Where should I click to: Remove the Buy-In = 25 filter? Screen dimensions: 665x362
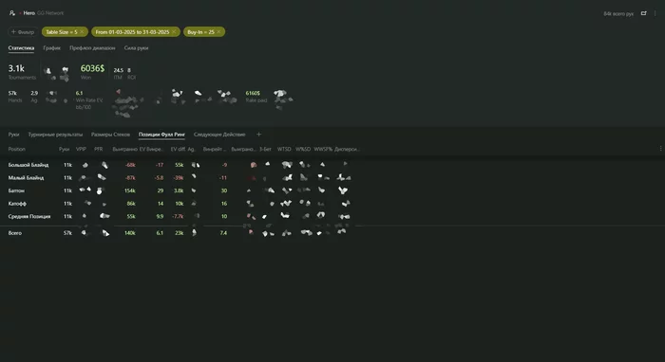click(218, 31)
